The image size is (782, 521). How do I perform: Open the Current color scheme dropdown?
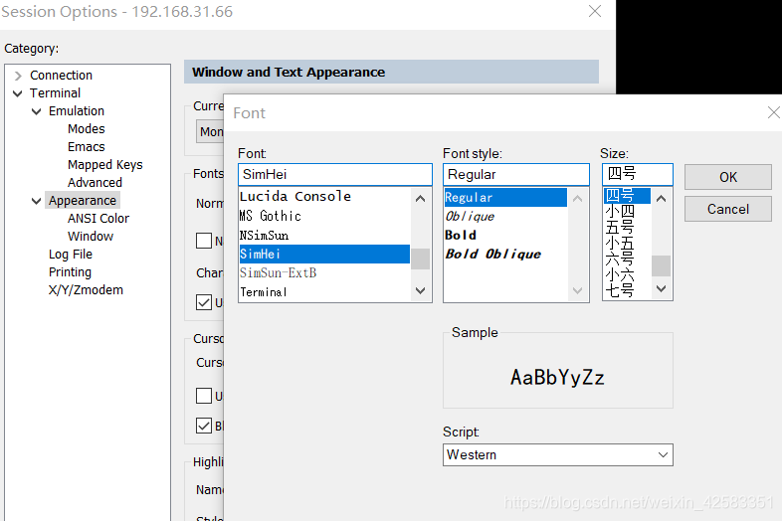(210, 131)
